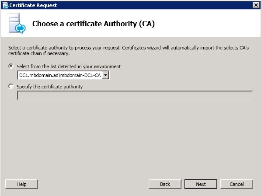The width and height of the screenshot is (261, 196).
Task: Focus the certificate authority text field
Action: 135,95
